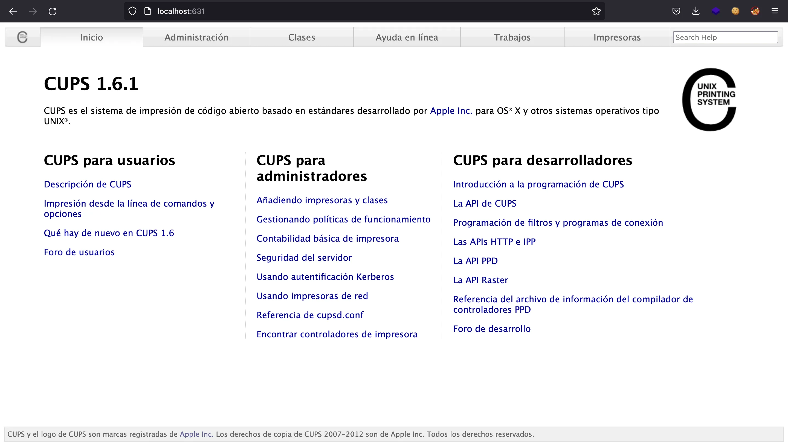Image resolution: width=788 pixels, height=446 pixels.
Task: Open Seguridad del servidor link
Action: pos(304,258)
